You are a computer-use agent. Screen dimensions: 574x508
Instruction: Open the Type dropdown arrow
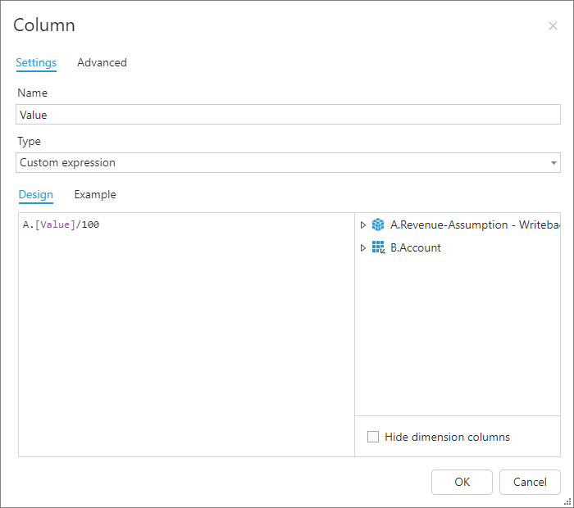click(553, 163)
